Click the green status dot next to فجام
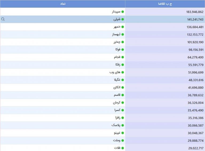The height and width of the screenshot is (151, 205). point(123,57)
